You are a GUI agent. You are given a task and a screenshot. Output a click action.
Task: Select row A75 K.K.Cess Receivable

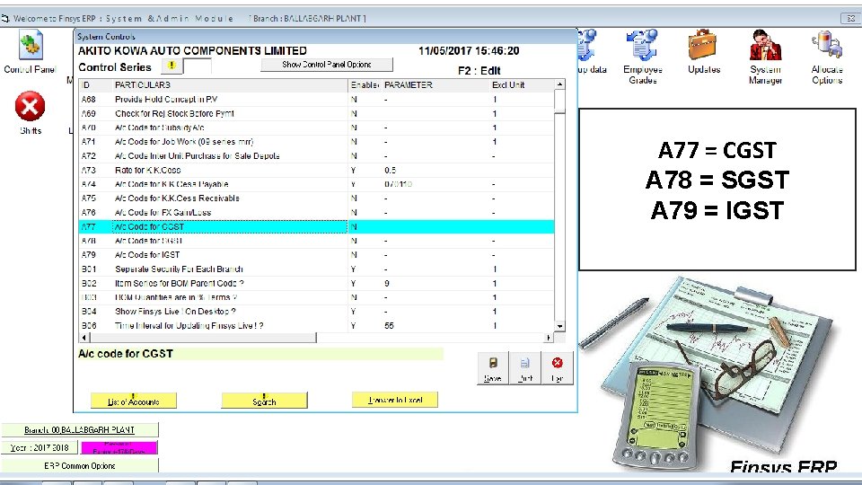click(x=317, y=198)
